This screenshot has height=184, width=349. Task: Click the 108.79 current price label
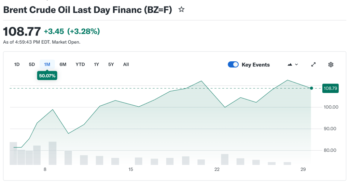[330, 88]
